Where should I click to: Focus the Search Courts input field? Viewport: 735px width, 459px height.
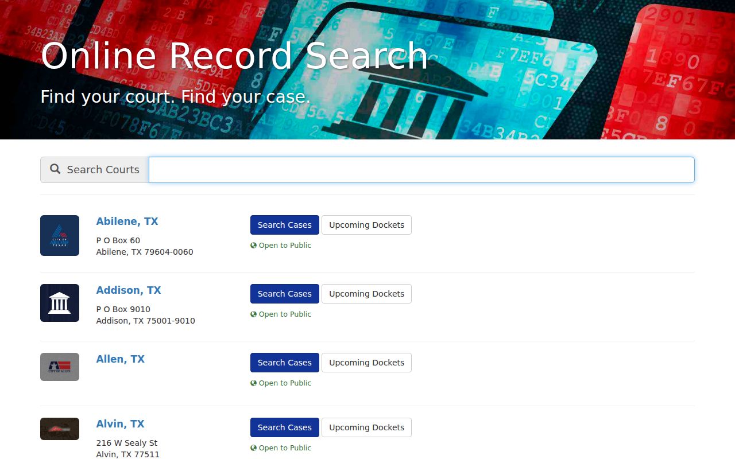pos(421,170)
